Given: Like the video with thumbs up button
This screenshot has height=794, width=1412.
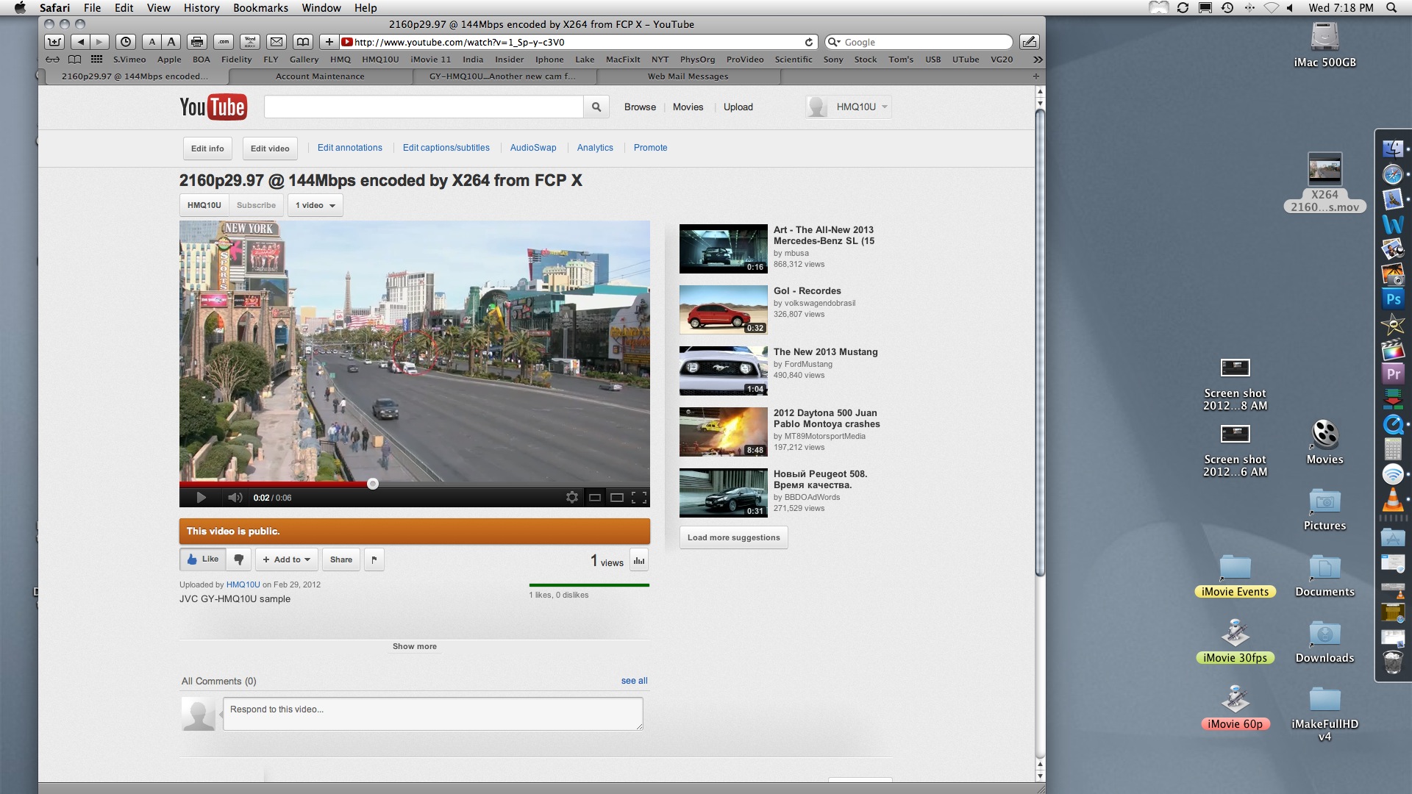Looking at the screenshot, I should (x=203, y=559).
